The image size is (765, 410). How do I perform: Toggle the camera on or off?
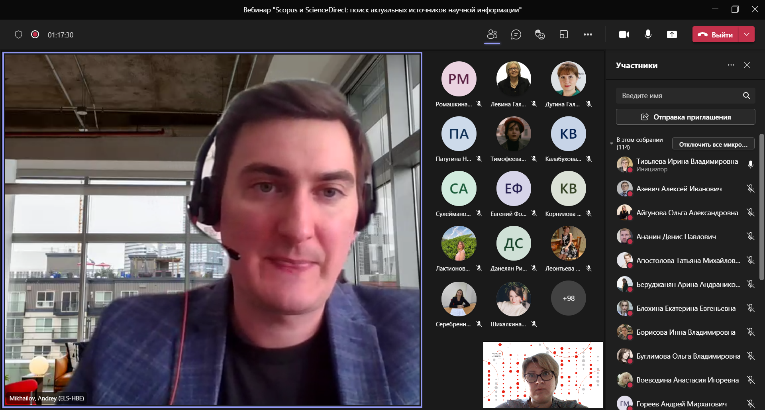pyautogui.click(x=624, y=35)
